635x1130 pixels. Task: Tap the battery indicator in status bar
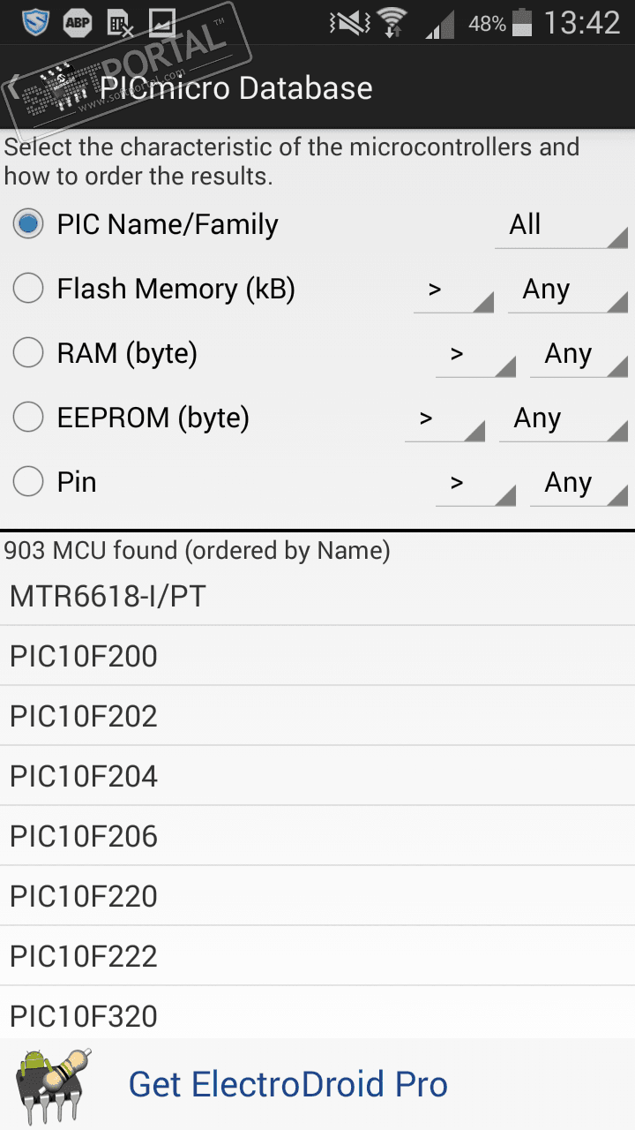[x=523, y=24]
